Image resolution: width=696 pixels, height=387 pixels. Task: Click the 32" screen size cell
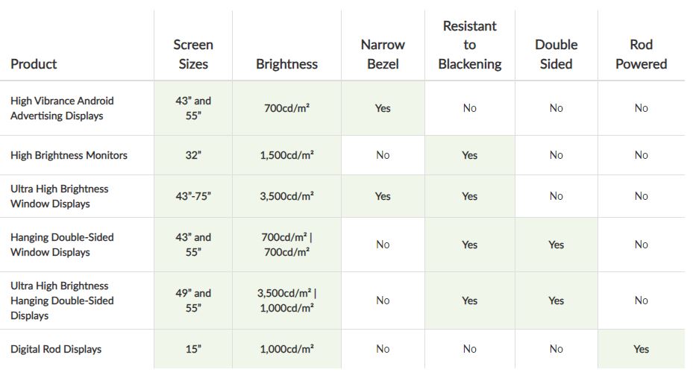pos(193,155)
